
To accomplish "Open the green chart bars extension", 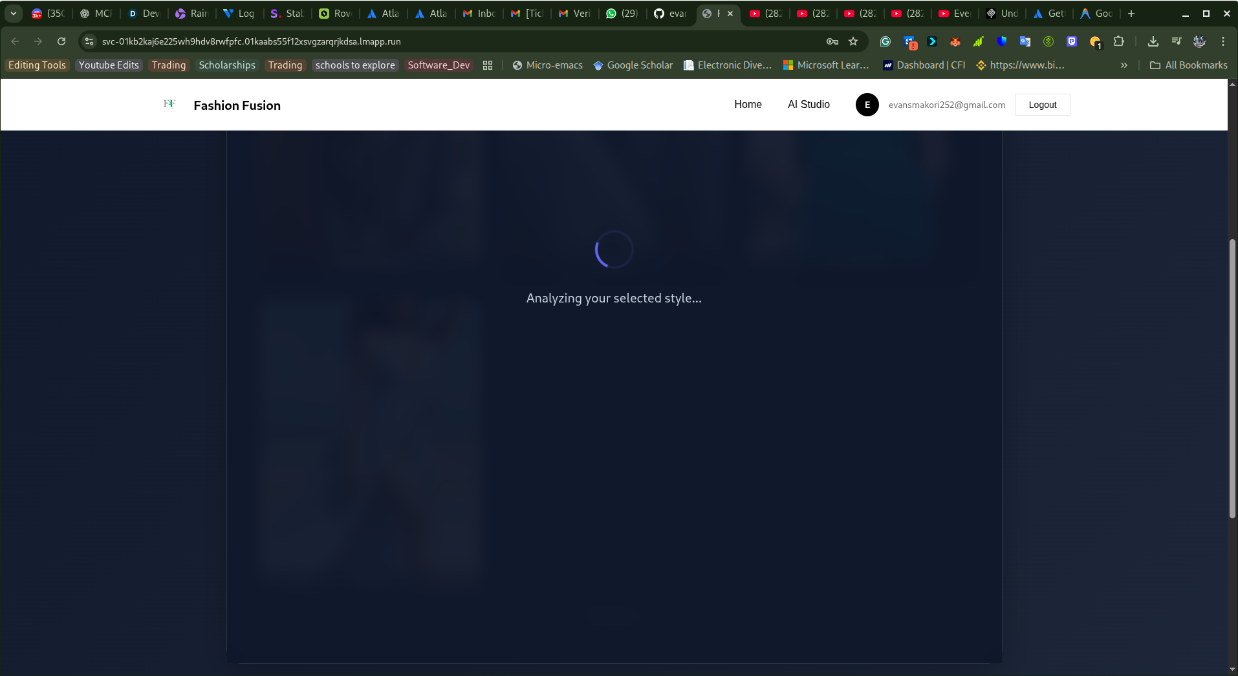I will point(979,41).
